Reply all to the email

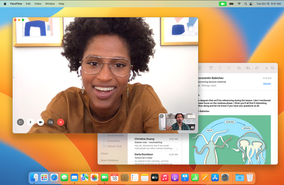[x=248, y=68]
